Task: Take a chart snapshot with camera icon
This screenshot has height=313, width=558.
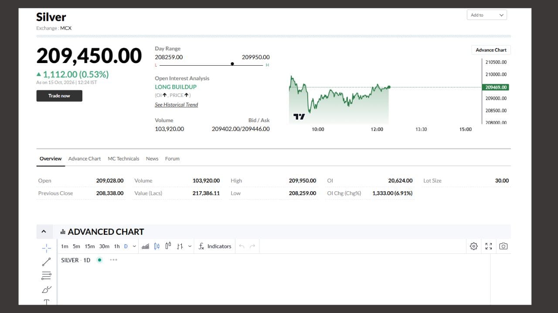Action: coord(503,246)
